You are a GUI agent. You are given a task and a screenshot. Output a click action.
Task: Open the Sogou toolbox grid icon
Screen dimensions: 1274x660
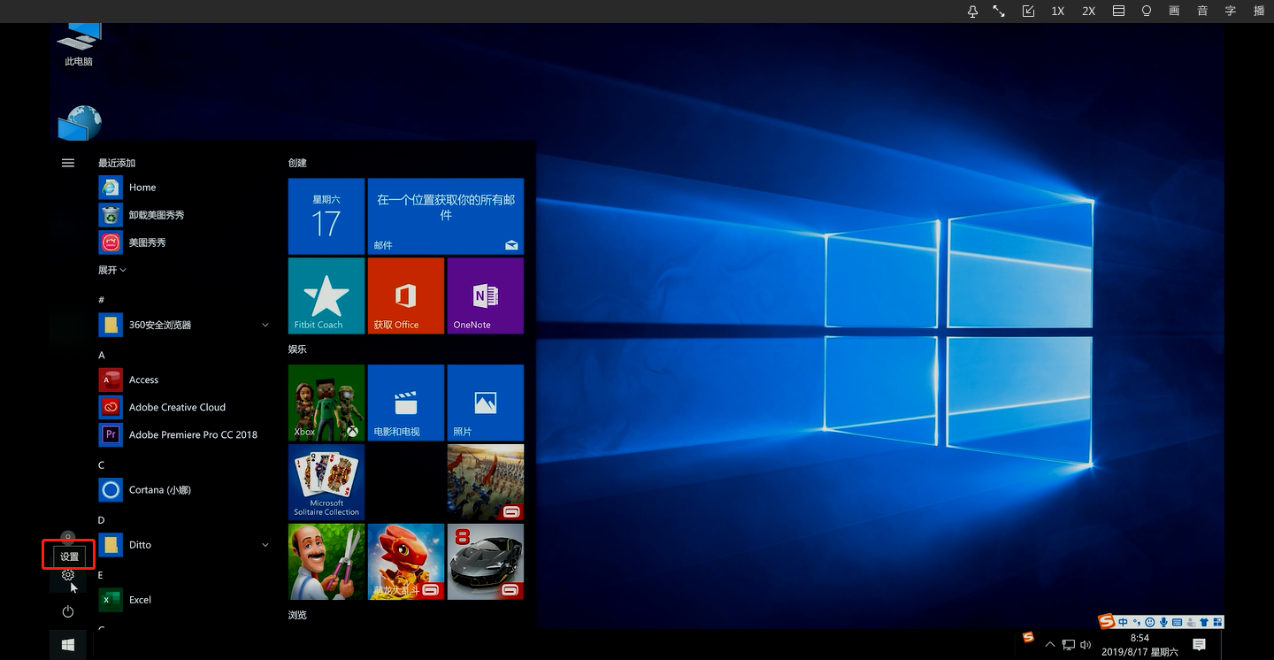coord(1217,622)
